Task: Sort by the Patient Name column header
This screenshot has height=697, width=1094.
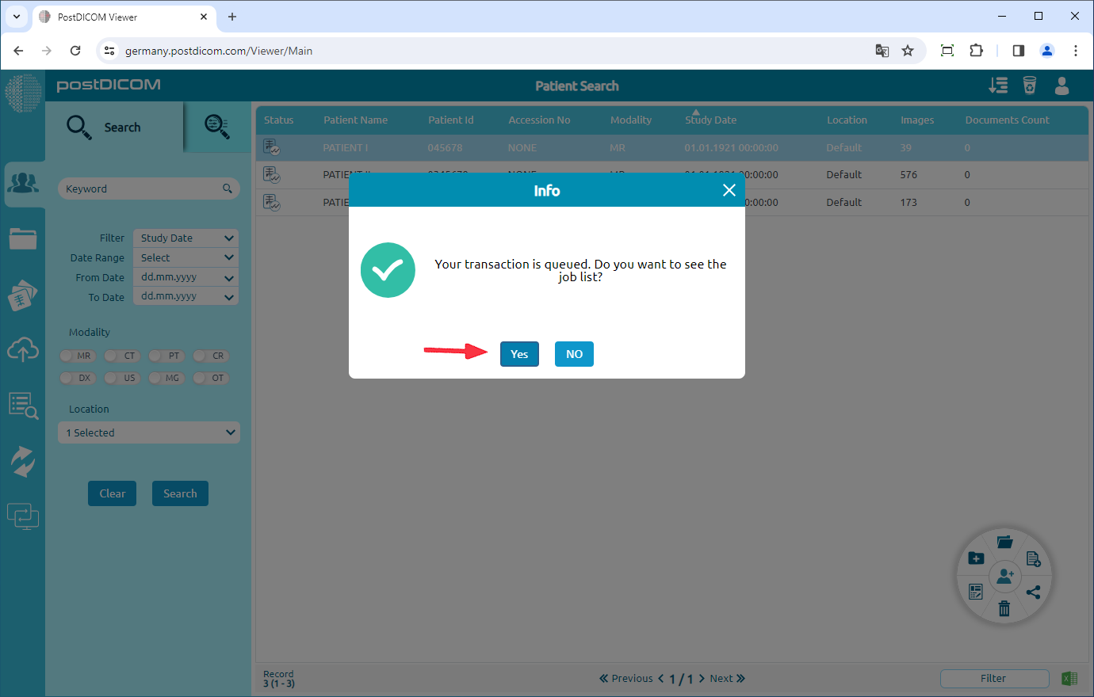Action: 355,120
